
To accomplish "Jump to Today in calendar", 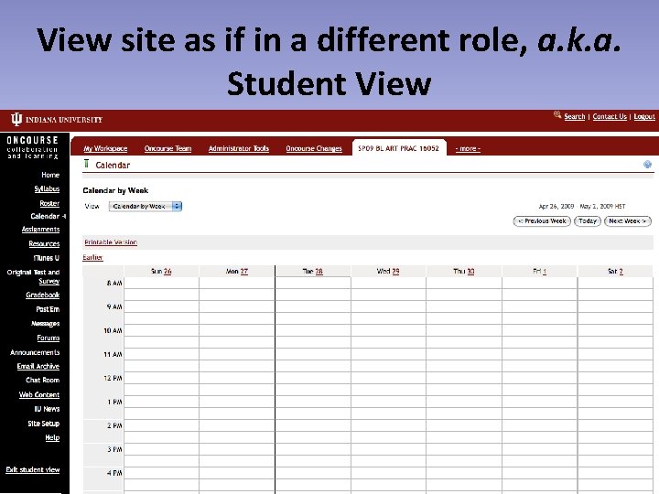I will coord(588,221).
